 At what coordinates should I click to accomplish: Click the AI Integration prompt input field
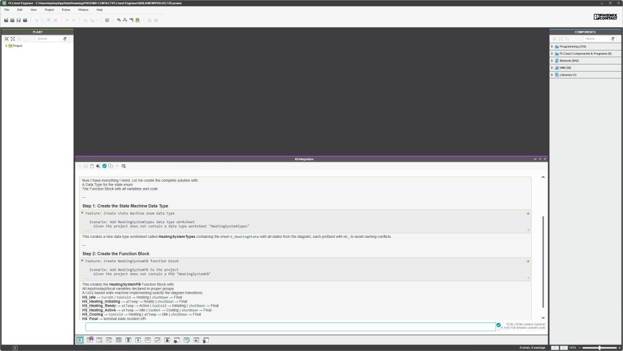coord(290,327)
